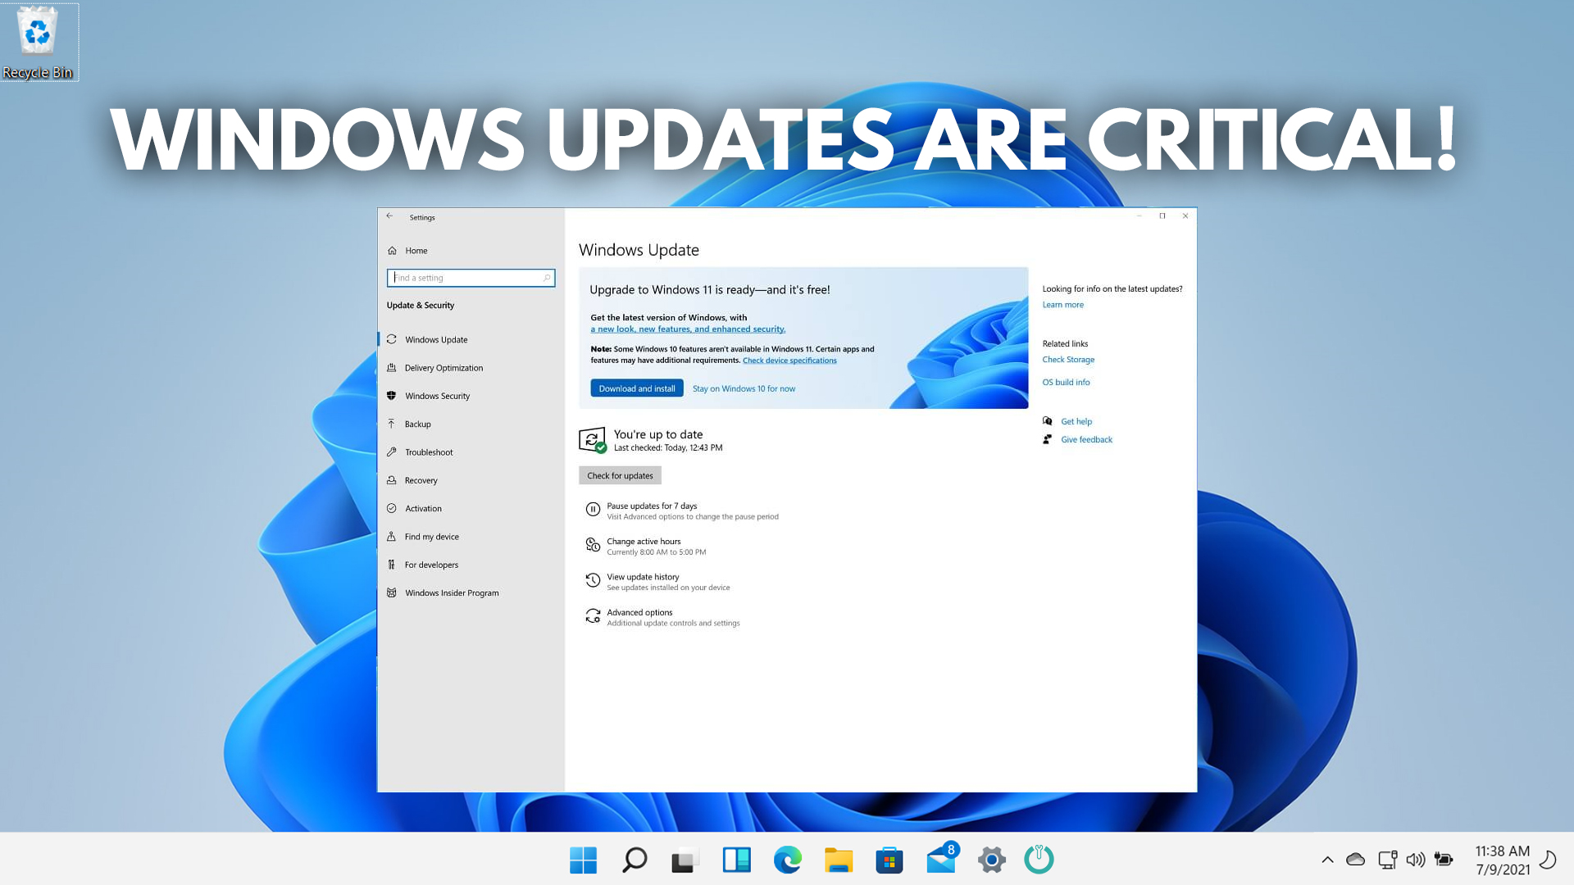Click the Windows Start button

(x=583, y=860)
